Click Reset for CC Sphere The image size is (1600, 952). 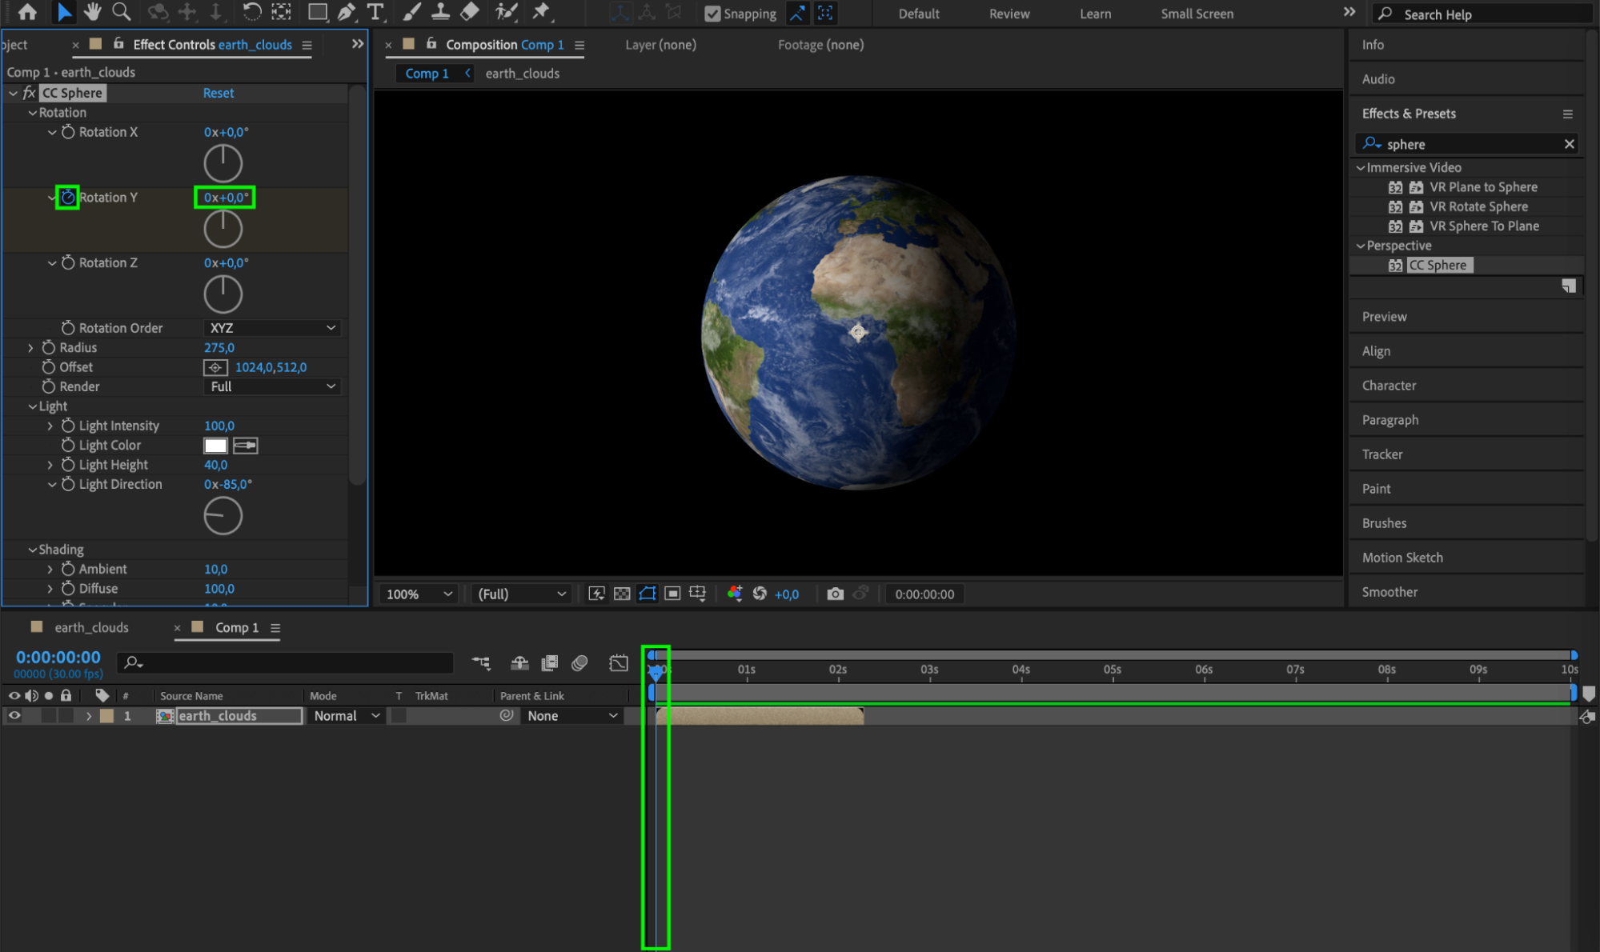(x=218, y=93)
